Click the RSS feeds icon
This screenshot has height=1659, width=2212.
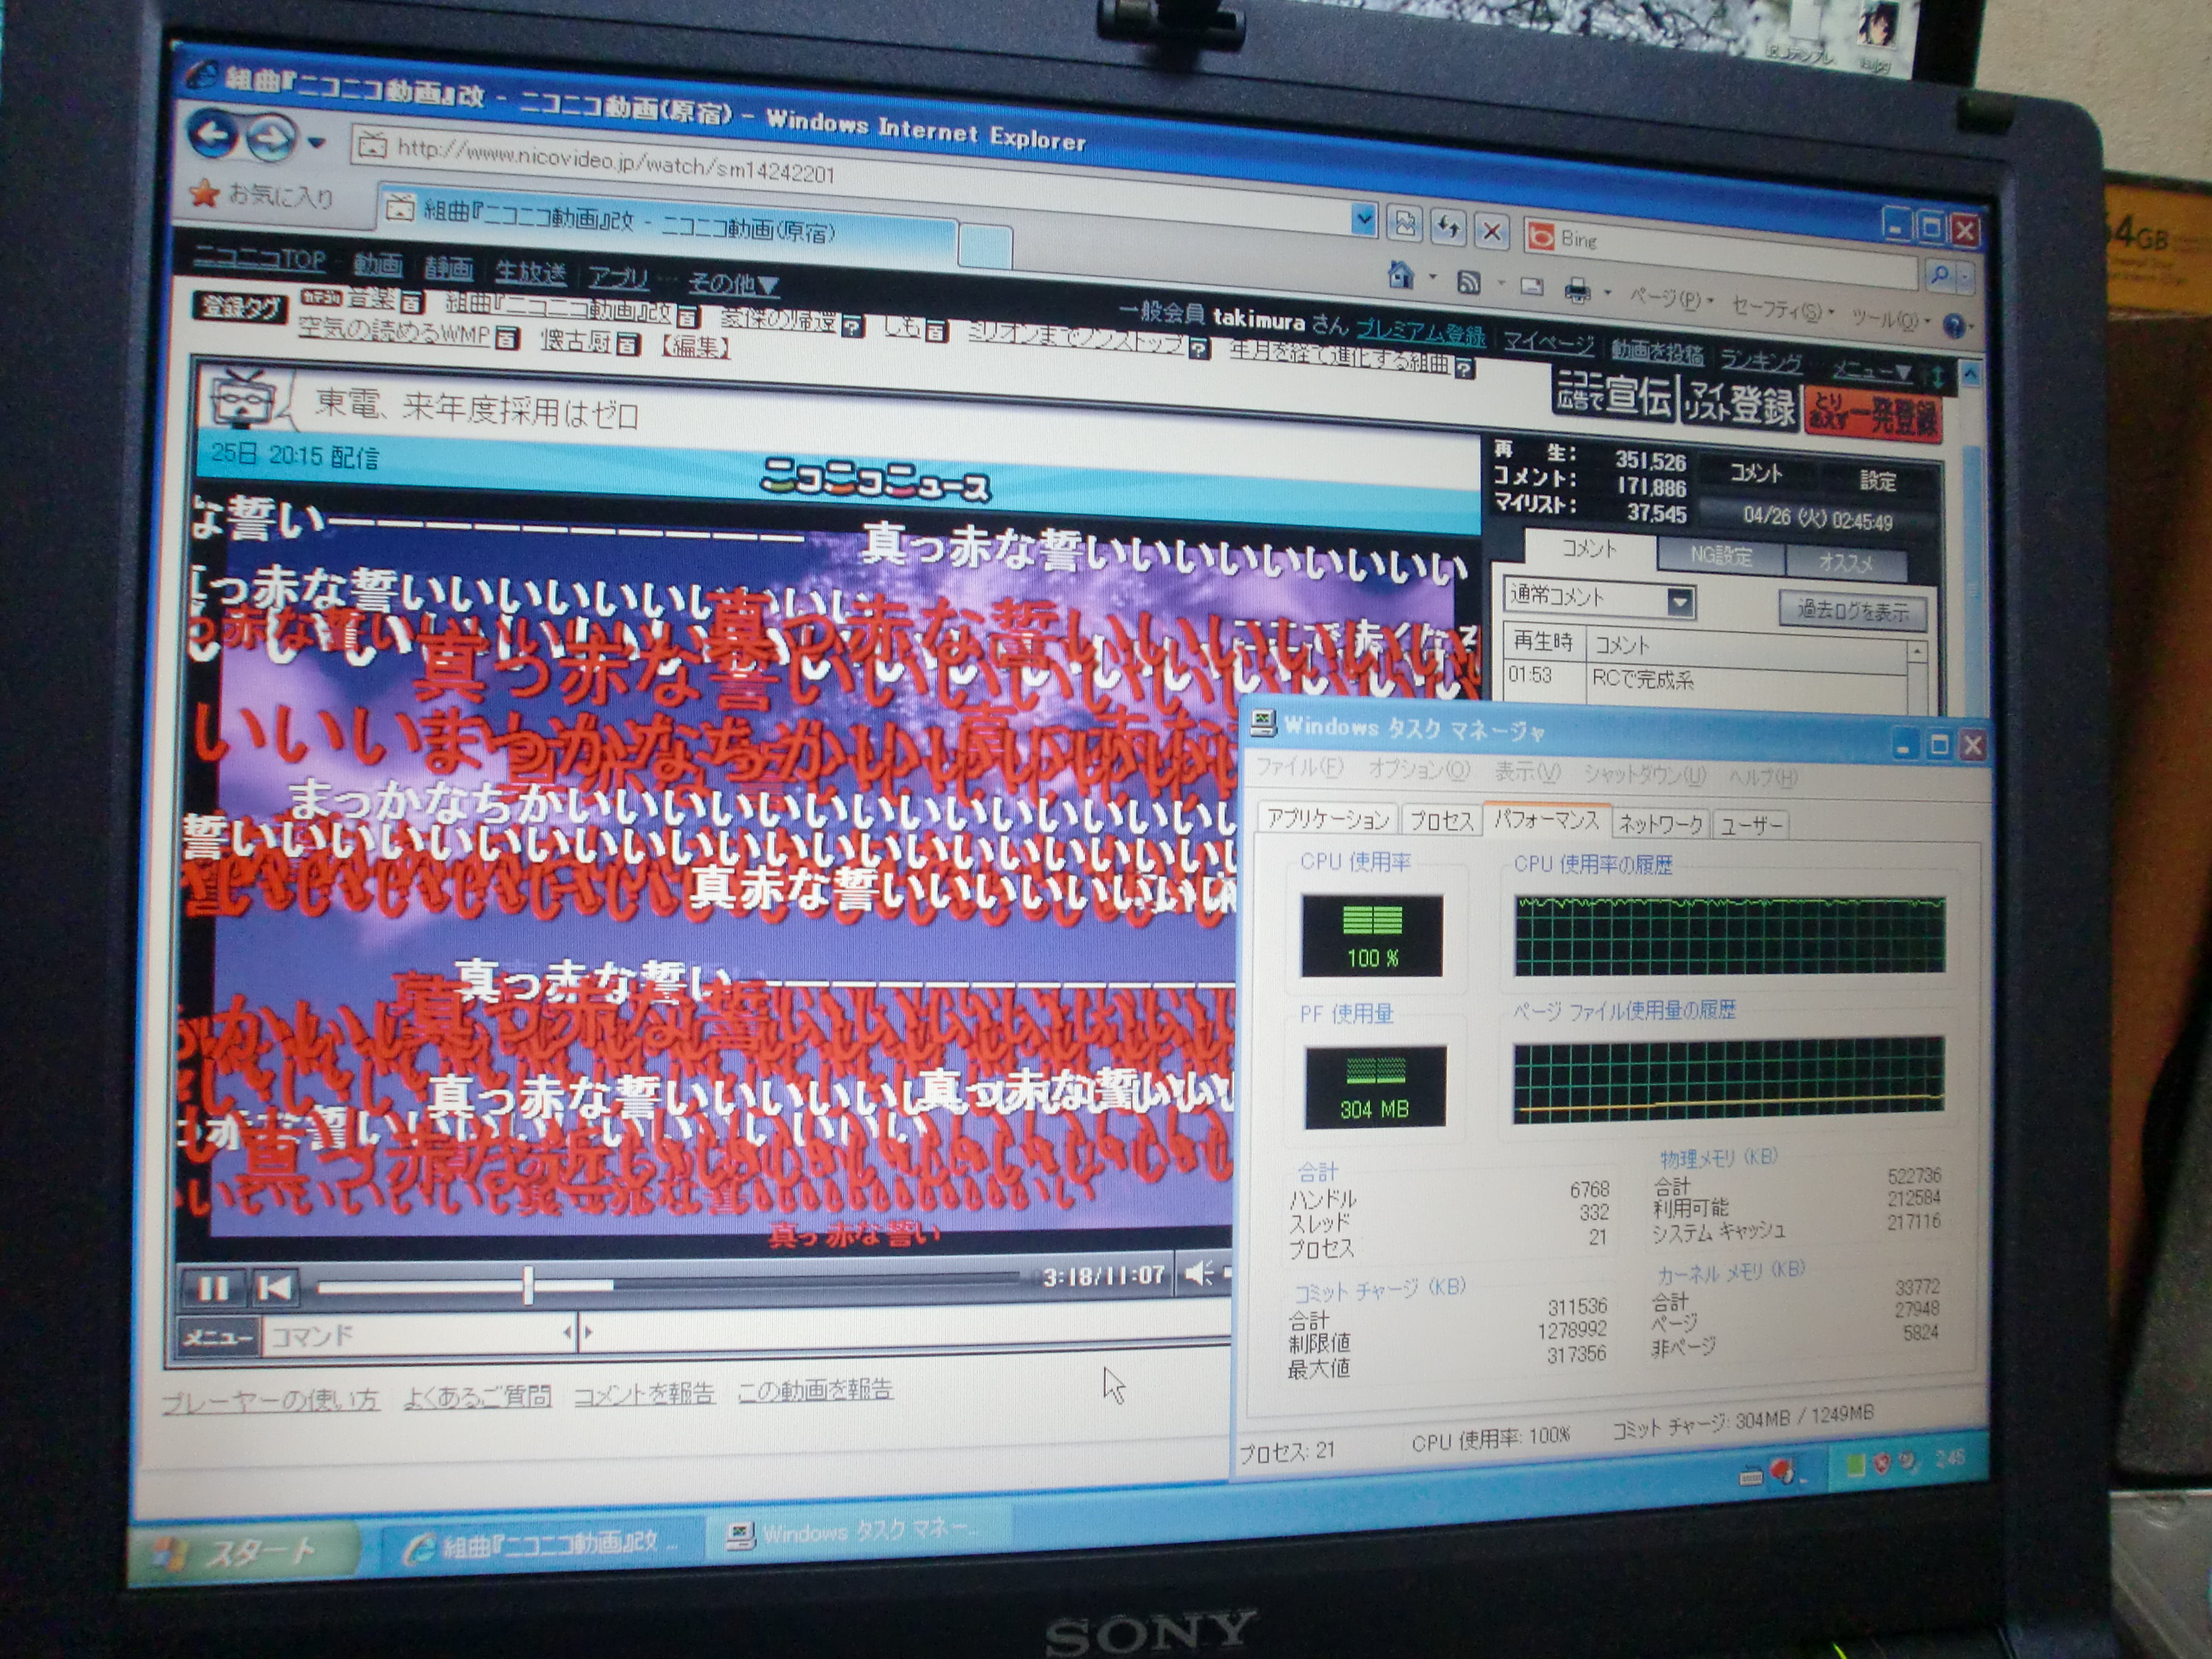point(1468,283)
